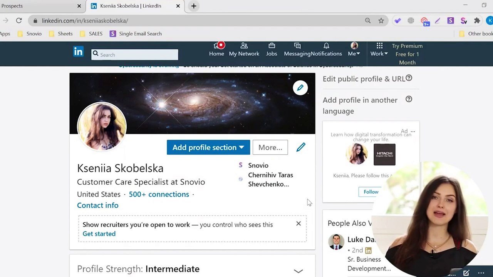Click the Follow button in the ad
This screenshot has width=493, height=277.
371,192
